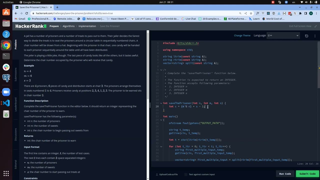Click the Submit Code button
320x180 pixels.
307,174
